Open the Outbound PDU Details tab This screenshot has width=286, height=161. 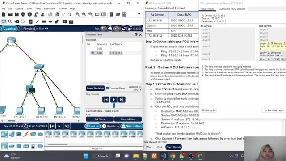coord(231,9)
